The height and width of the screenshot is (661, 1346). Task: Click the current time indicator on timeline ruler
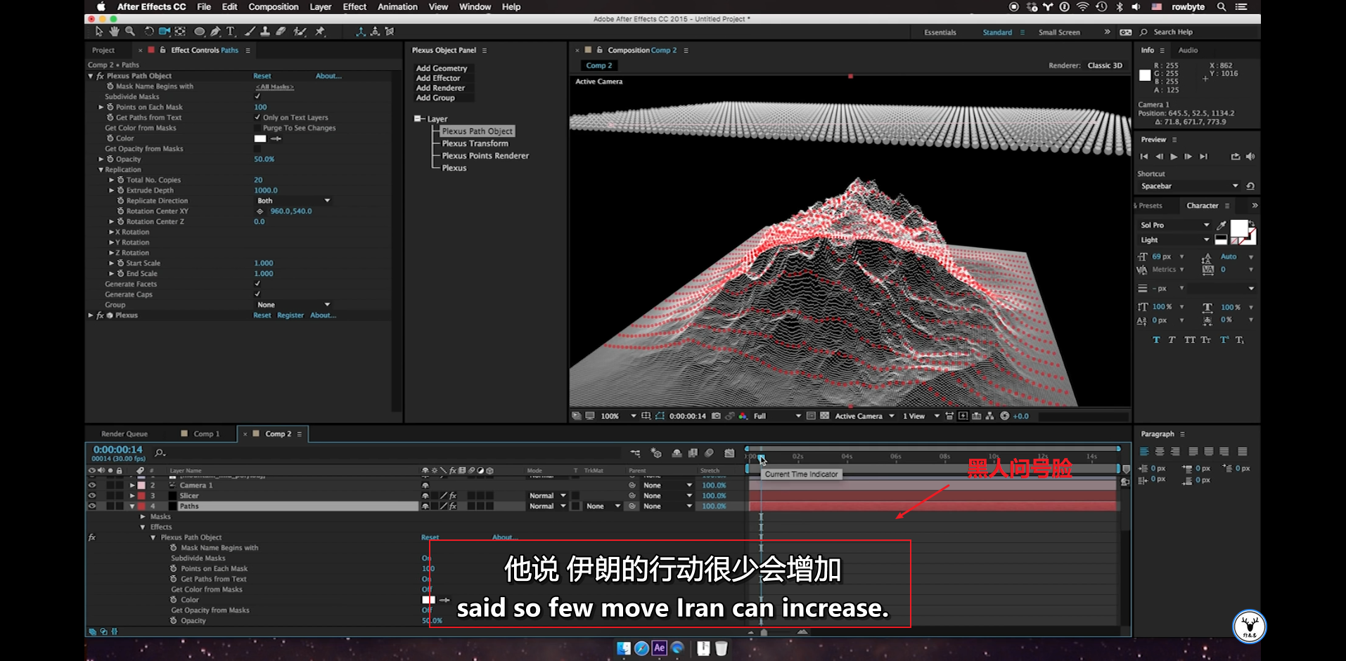coord(761,457)
